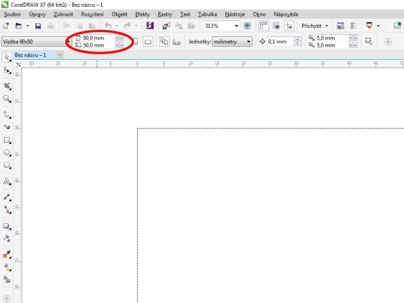
Task: Click the Redo arrow
Action: click(127, 26)
